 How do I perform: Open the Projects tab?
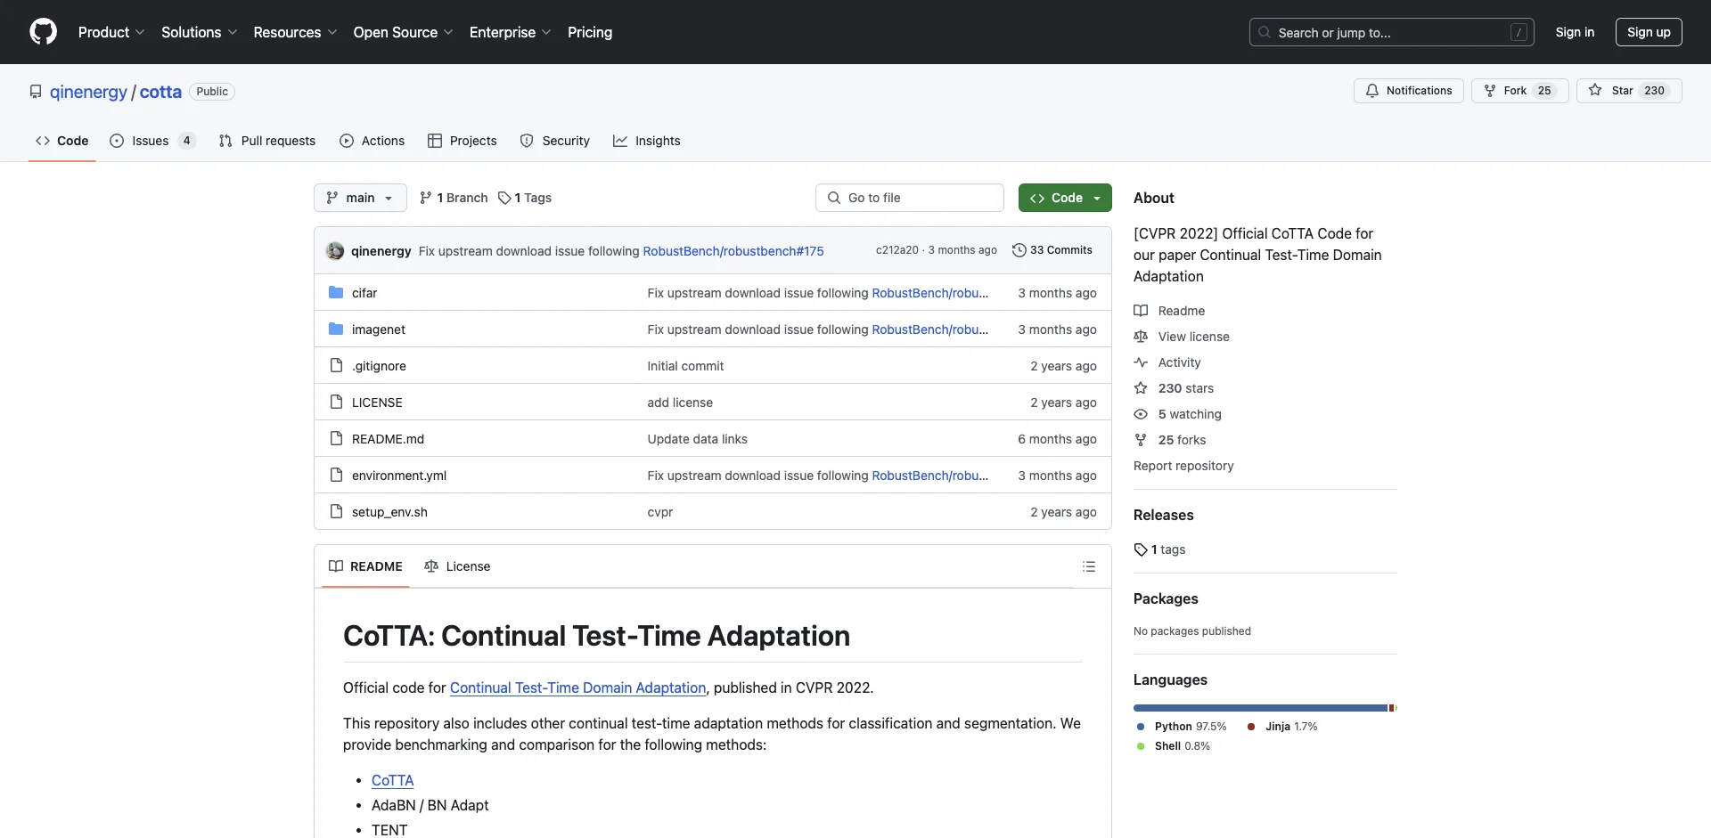(463, 141)
